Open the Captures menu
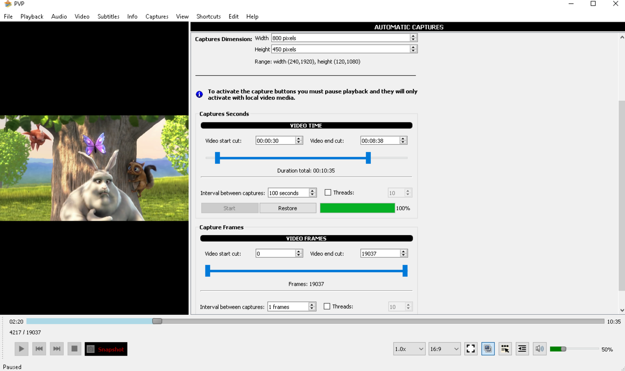Screen dimensions: 625x371 [x=157, y=16]
